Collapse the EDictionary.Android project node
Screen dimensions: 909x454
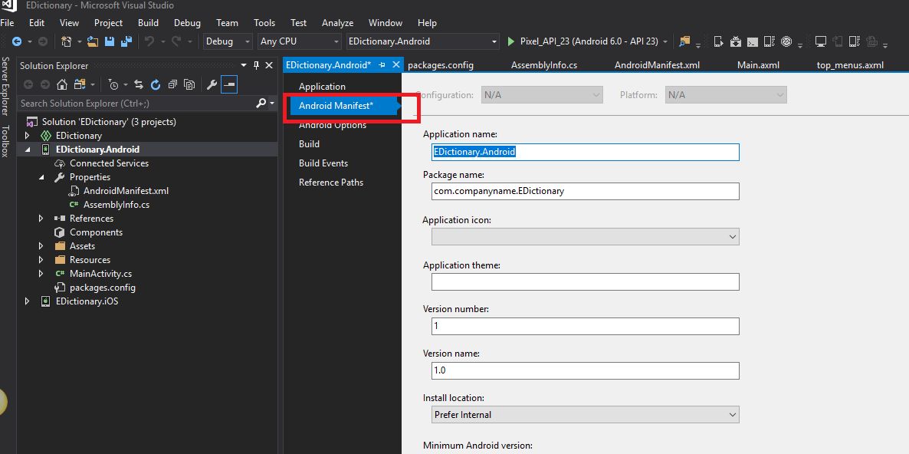coord(27,150)
